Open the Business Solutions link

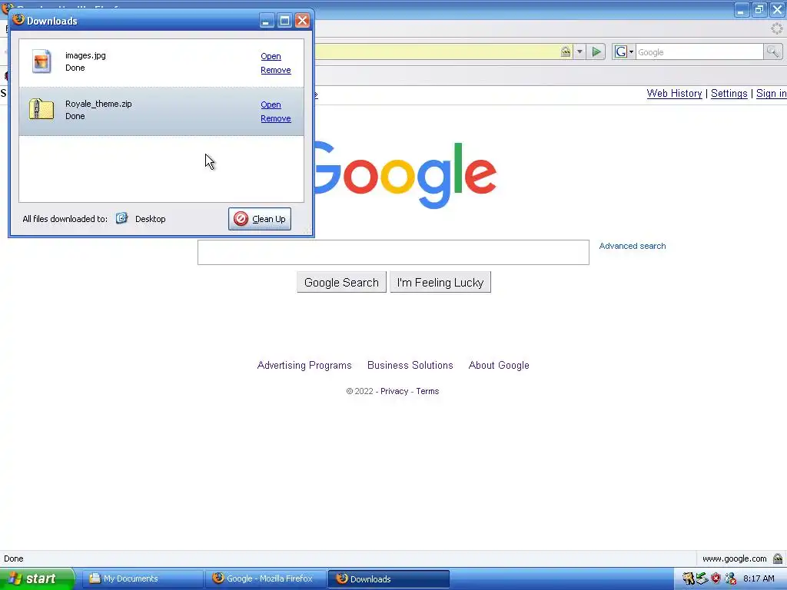[410, 365]
